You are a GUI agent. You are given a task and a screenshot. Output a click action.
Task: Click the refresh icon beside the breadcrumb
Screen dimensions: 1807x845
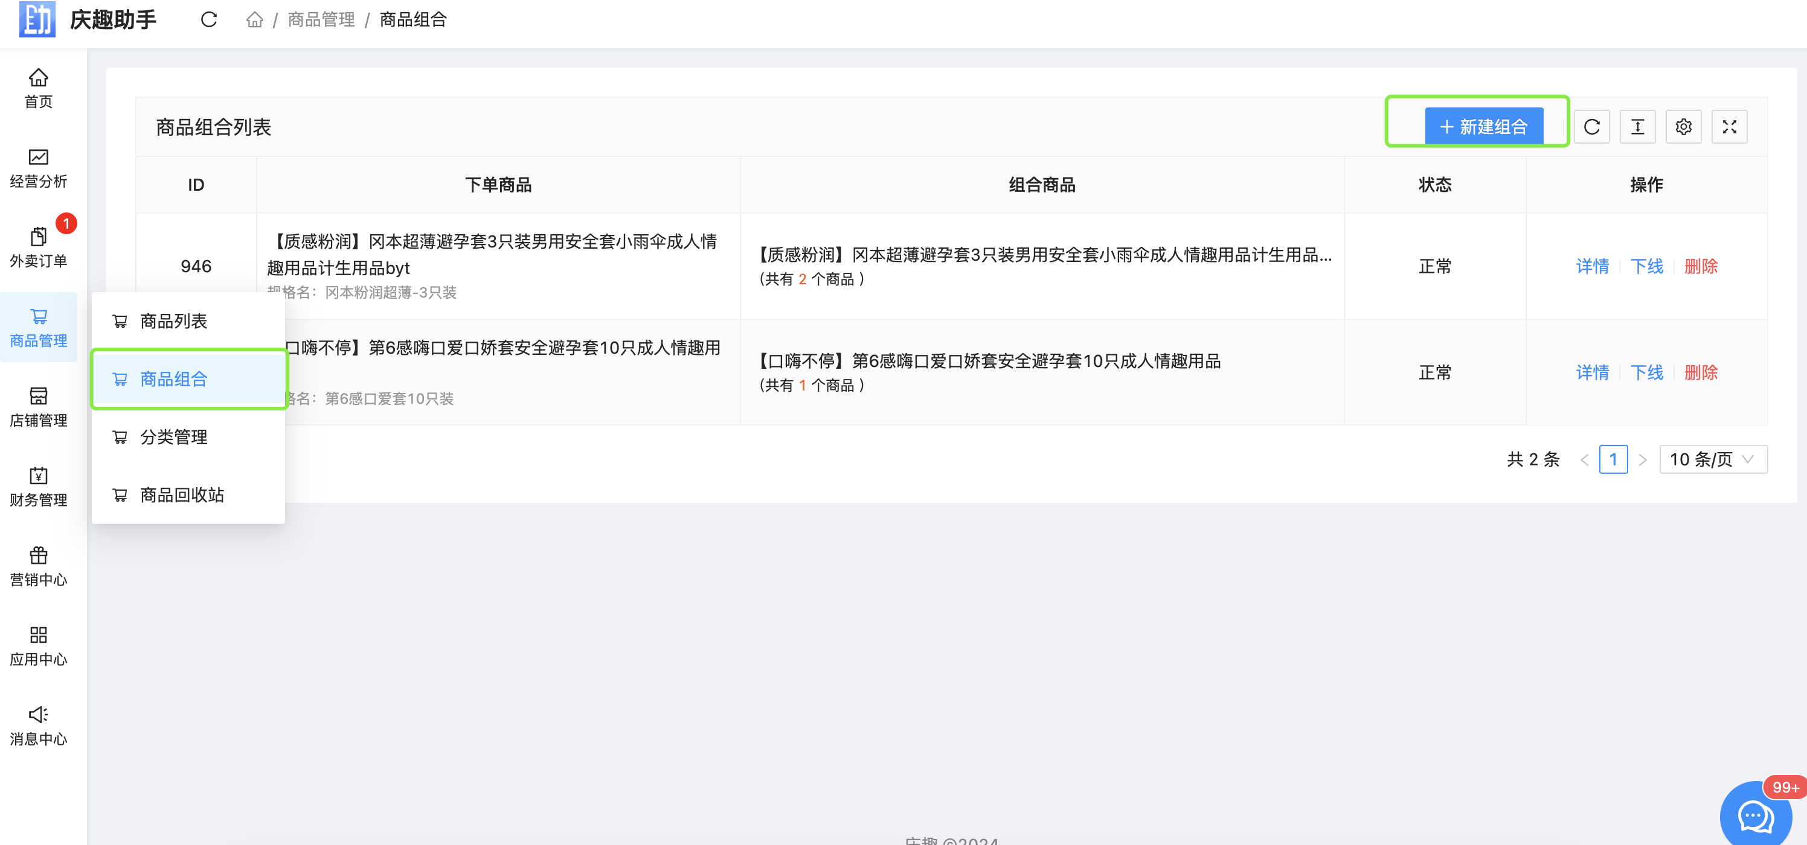click(208, 20)
